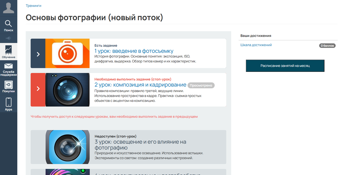Open '2 урок: композиция и кадрирование' link
The height and width of the screenshot is (175, 338).
coord(140,85)
